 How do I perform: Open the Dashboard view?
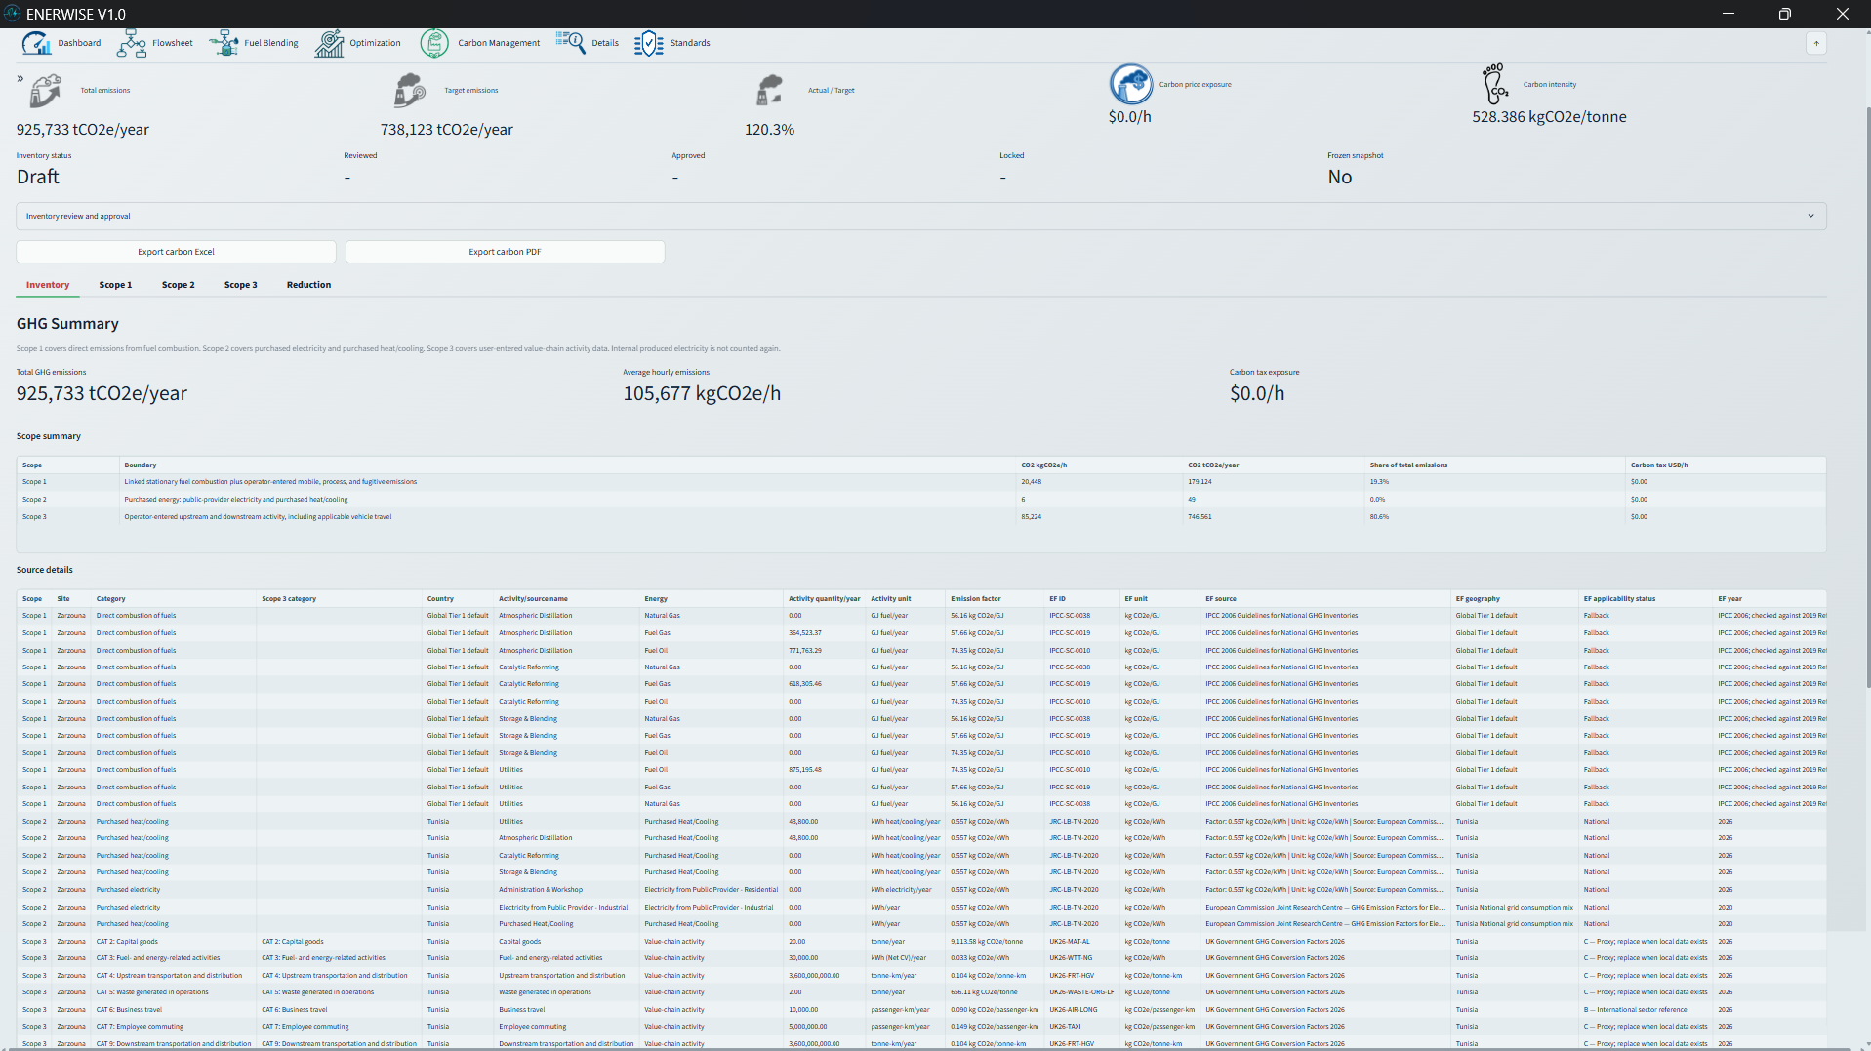coord(61,43)
